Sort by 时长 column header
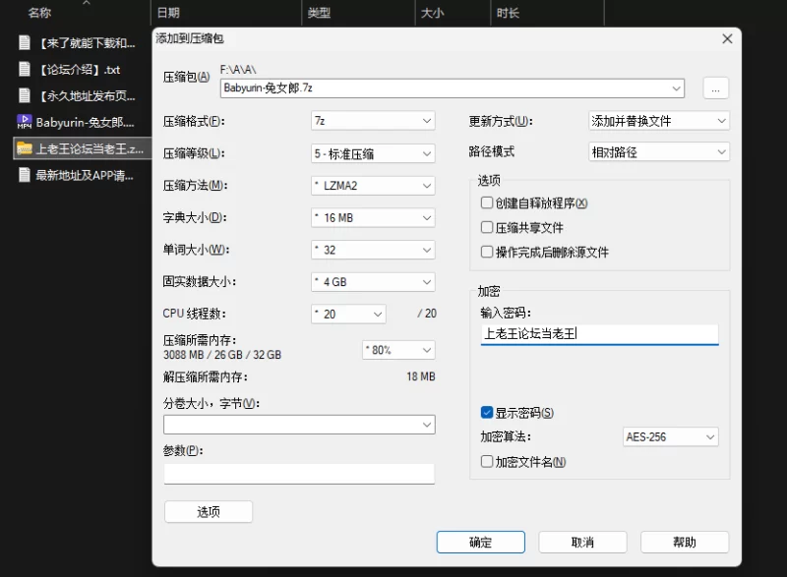Viewport: 787px width, 577px height. (x=508, y=13)
